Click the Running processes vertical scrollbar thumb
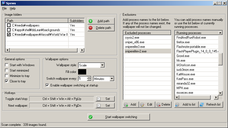Viewport: 228px width, 128px height. tap(220, 59)
